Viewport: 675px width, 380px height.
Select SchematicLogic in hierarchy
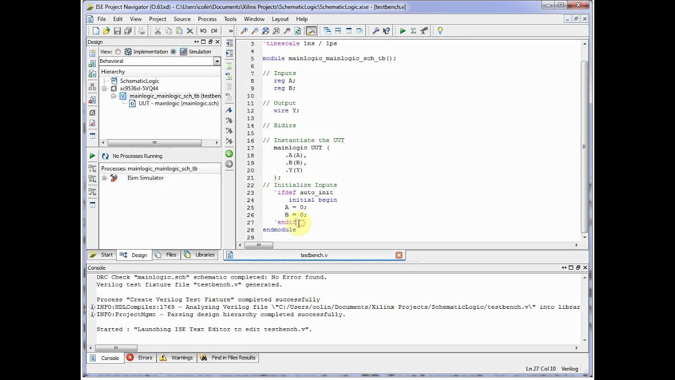click(139, 81)
